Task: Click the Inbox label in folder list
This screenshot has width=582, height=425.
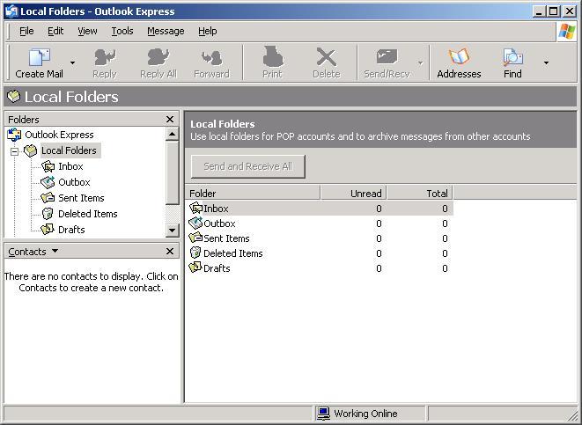Action: click(x=216, y=209)
